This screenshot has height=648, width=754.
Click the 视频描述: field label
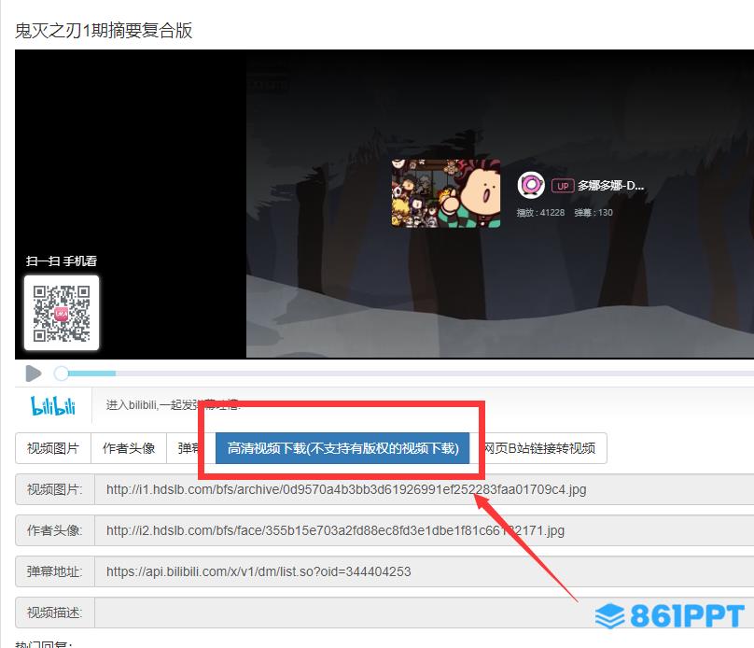coord(55,613)
